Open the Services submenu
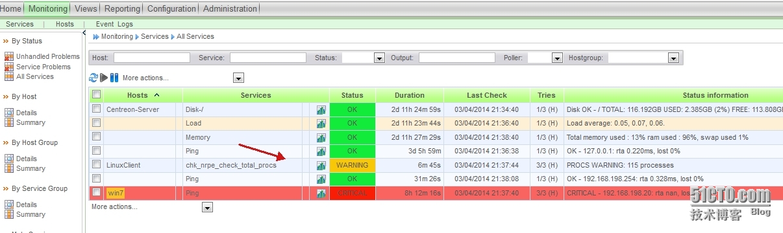 19,24
